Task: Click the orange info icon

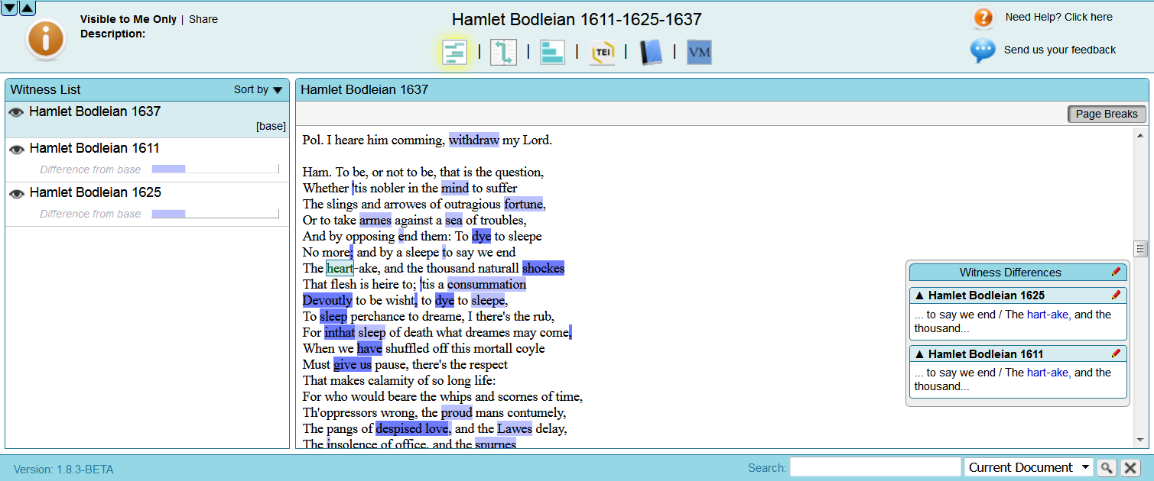Action: (45, 39)
